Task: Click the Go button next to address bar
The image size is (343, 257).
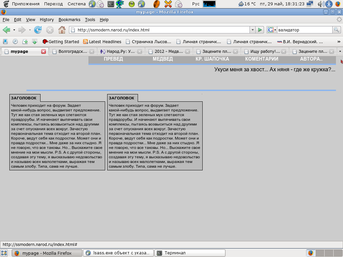Action: click(x=260, y=30)
